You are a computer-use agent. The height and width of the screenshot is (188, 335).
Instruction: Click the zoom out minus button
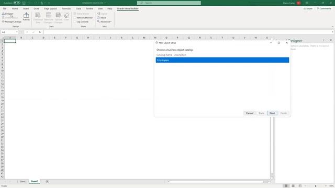pos(305,186)
